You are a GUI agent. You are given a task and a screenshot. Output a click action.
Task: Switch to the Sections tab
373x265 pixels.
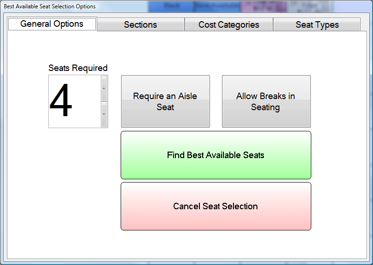tap(140, 25)
